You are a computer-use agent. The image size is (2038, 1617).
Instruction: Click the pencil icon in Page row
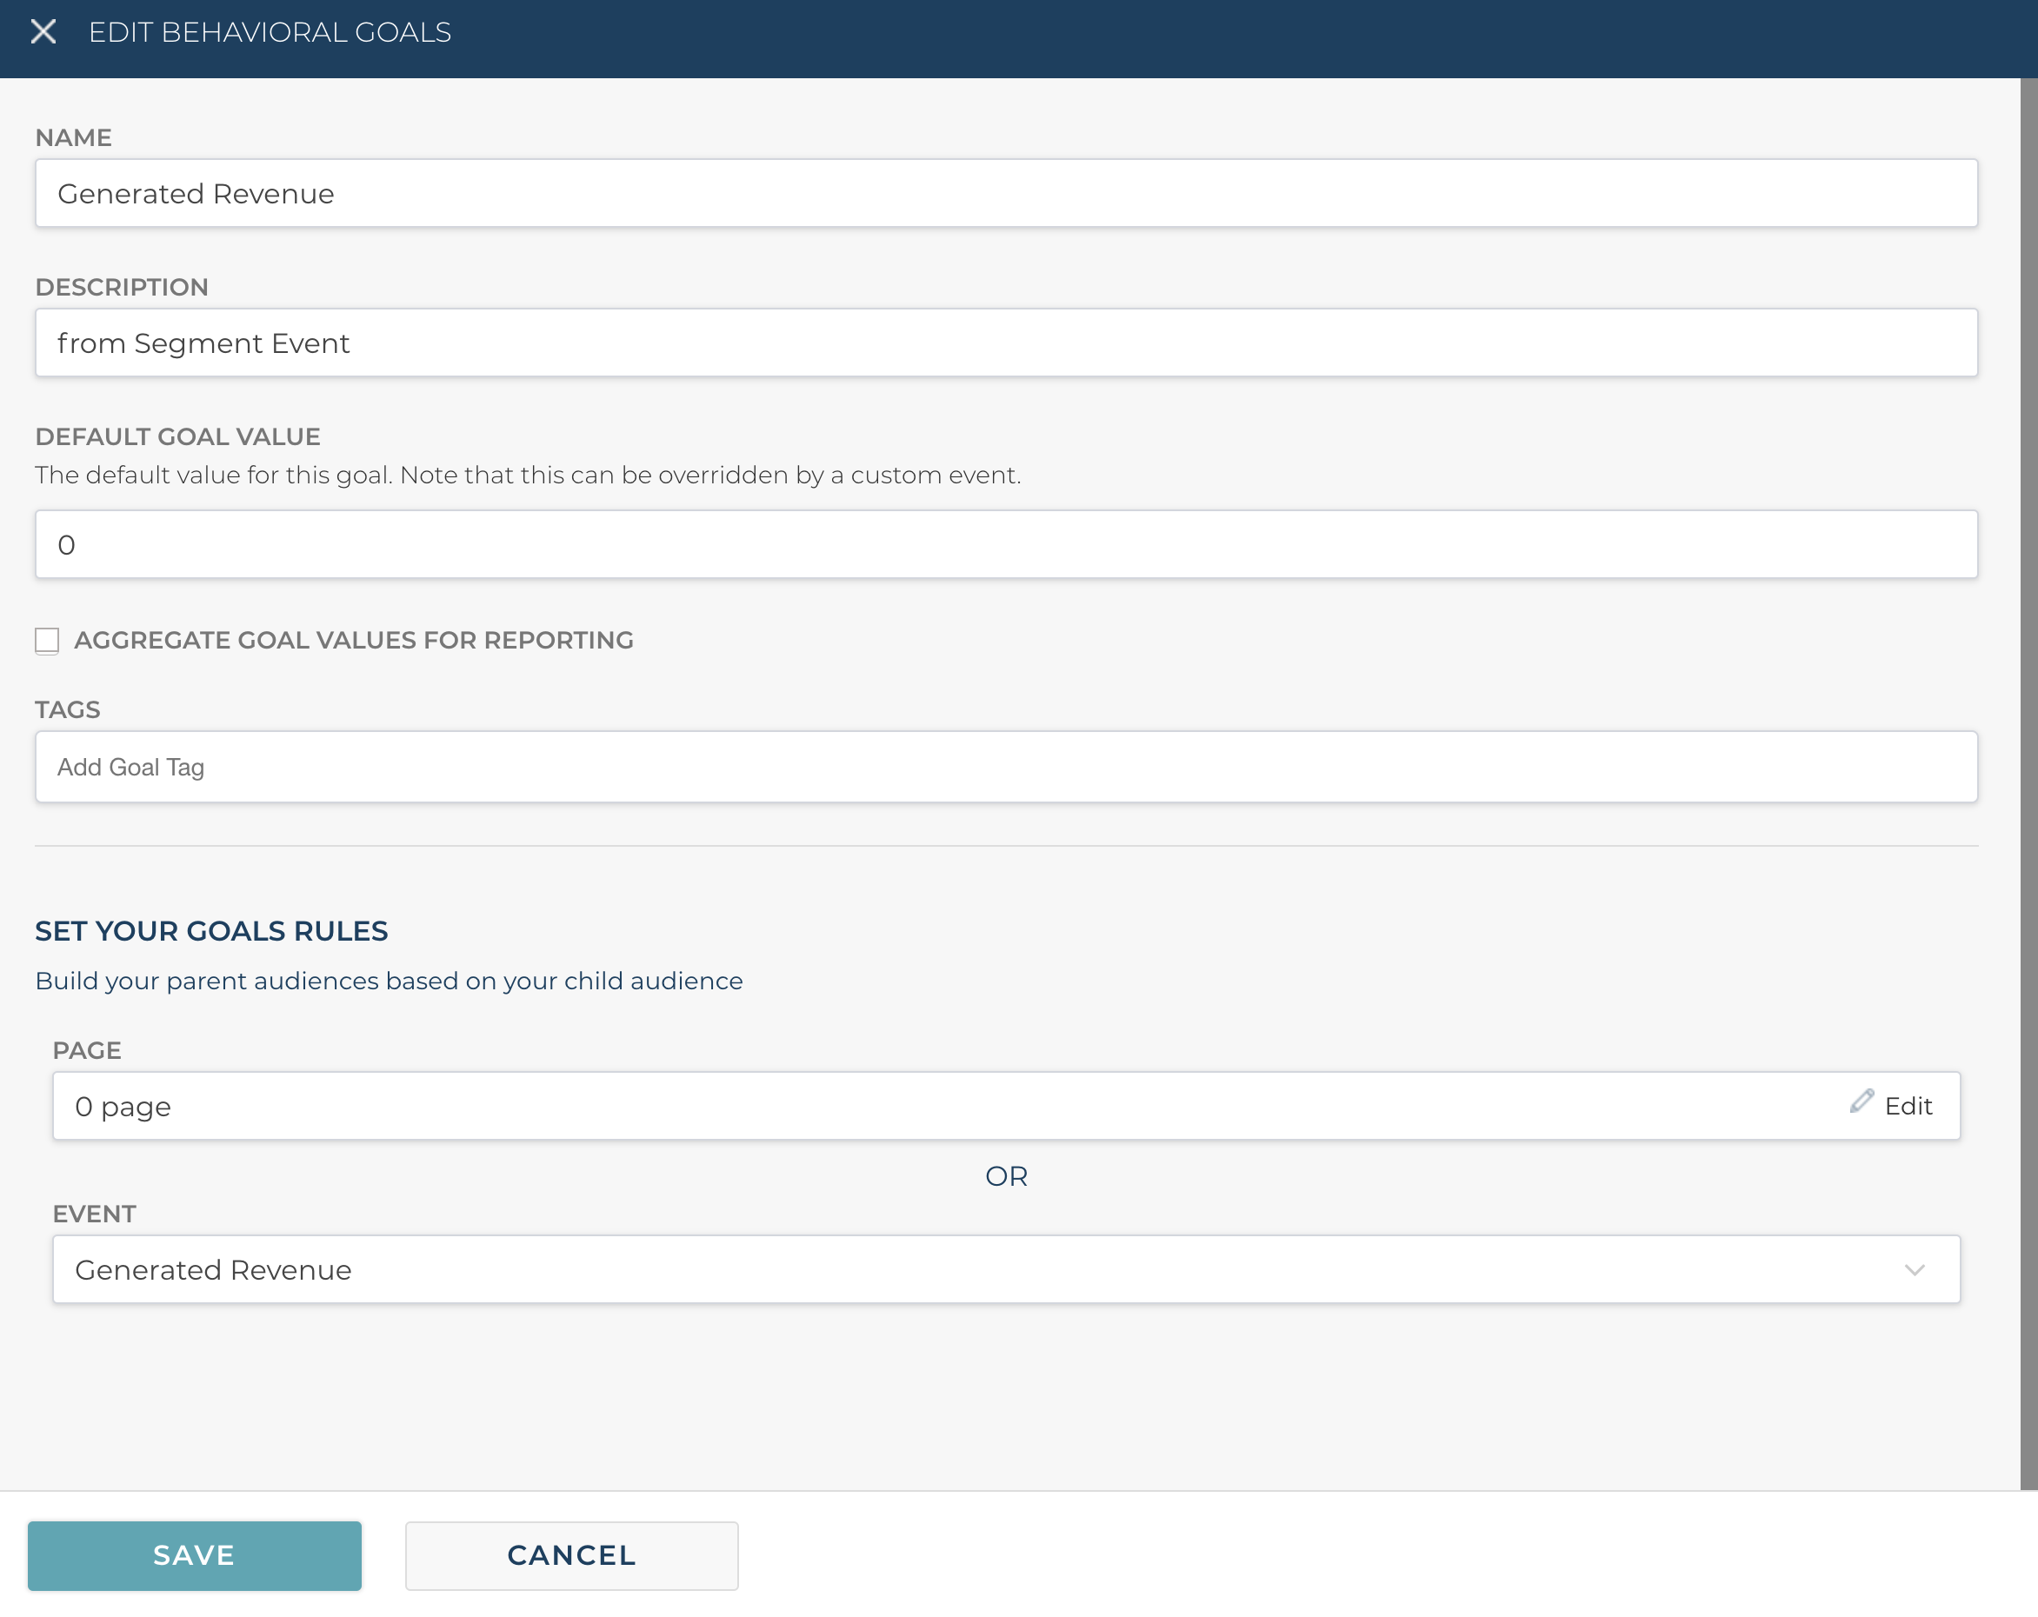coord(1862,1101)
